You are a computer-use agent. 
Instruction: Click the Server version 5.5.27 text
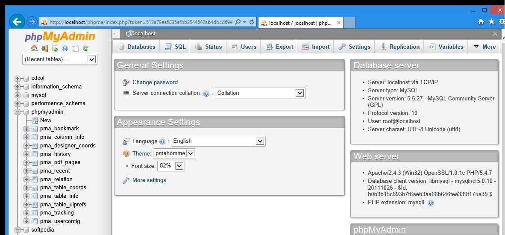click(x=431, y=102)
